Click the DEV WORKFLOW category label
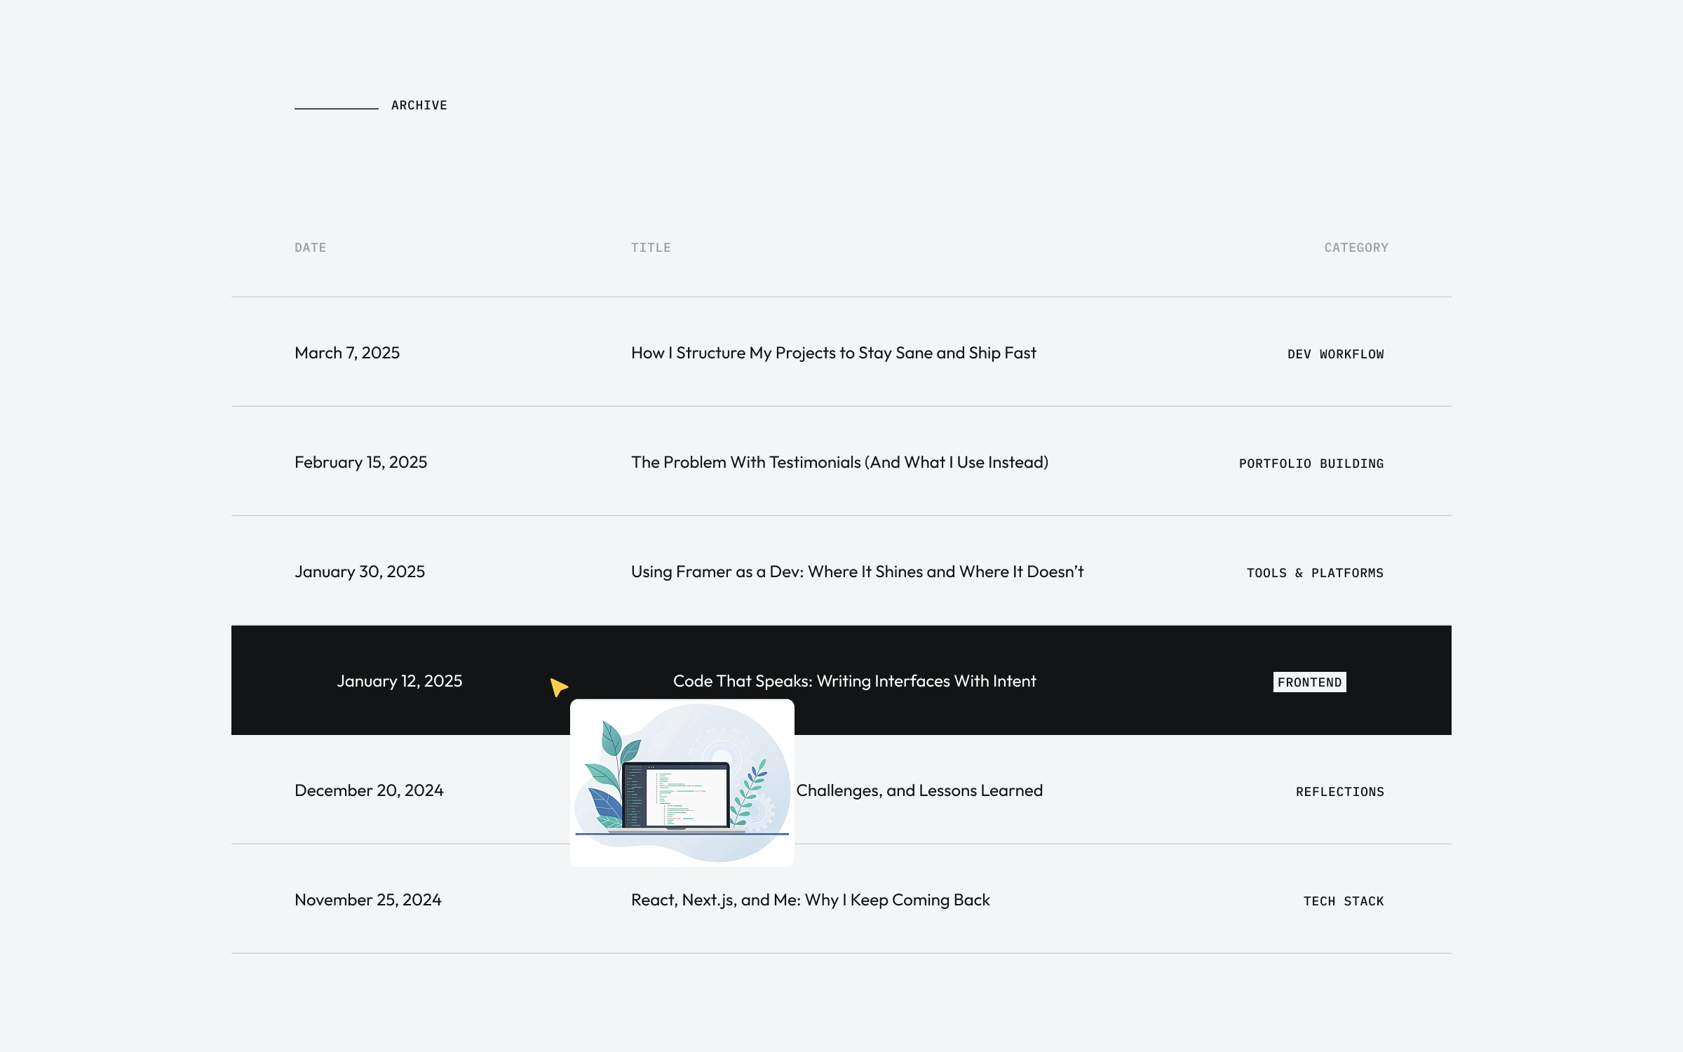Image resolution: width=1683 pixels, height=1052 pixels. coord(1335,354)
